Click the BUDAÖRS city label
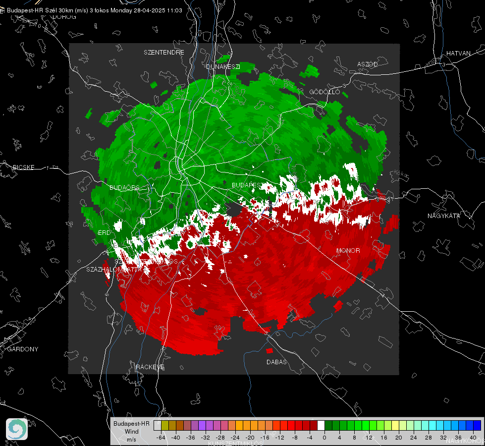This screenshot has height=446, width=485. pos(124,187)
